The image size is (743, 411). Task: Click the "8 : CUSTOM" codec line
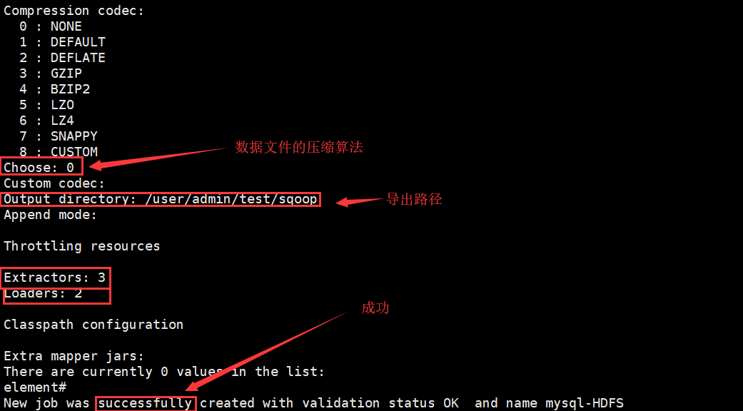[x=59, y=151]
